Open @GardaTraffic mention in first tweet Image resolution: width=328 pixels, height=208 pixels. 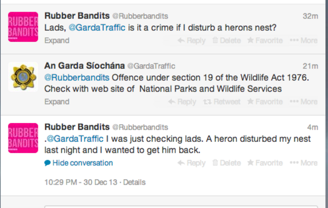(x=97, y=28)
